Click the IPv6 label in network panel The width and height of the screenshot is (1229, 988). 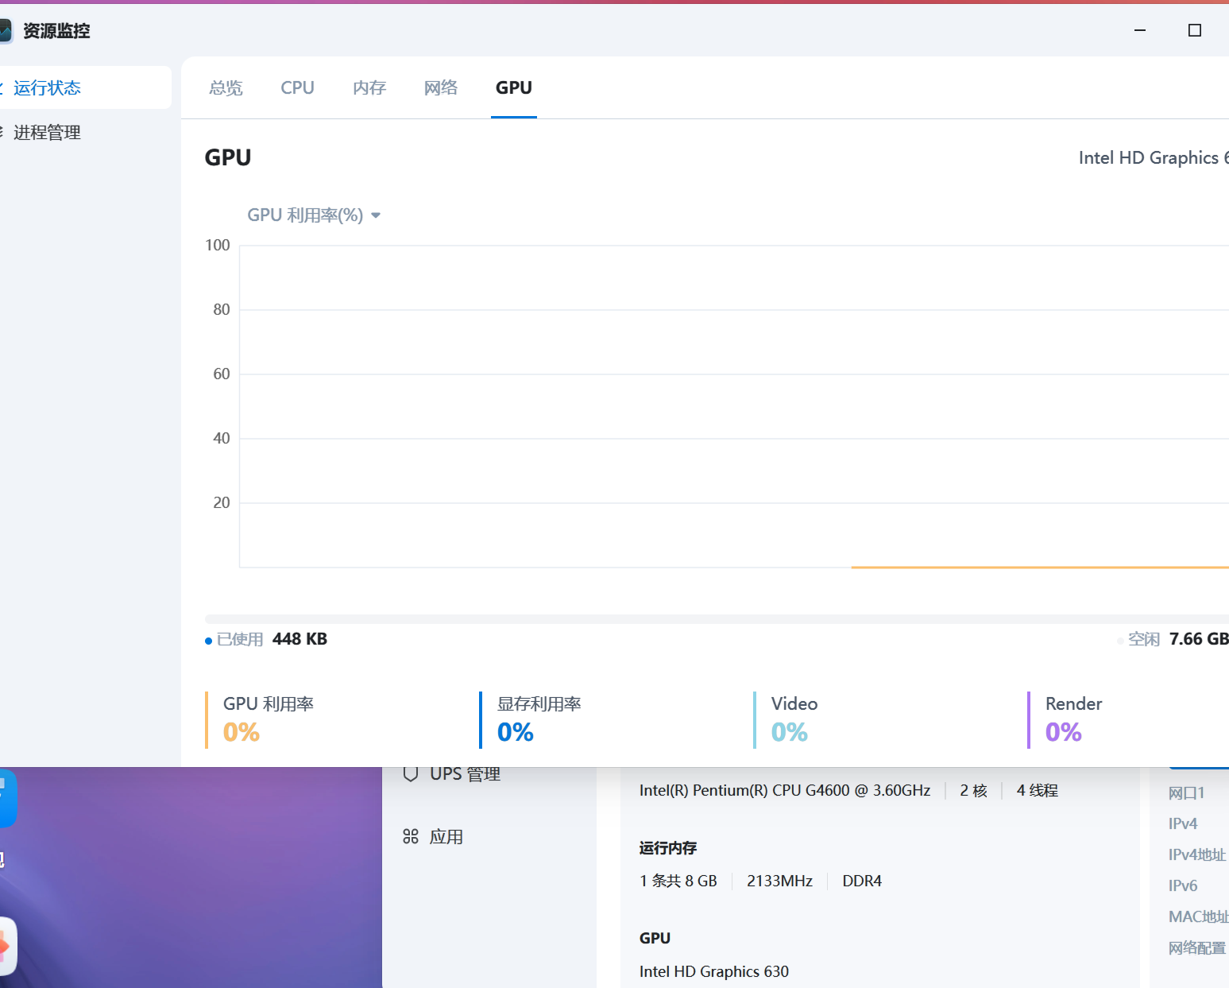click(1183, 885)
